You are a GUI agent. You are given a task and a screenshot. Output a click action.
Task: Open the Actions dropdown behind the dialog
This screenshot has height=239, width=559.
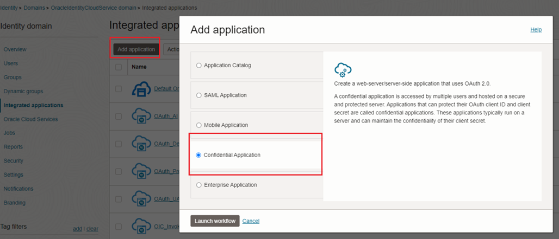tap(171, 49)
